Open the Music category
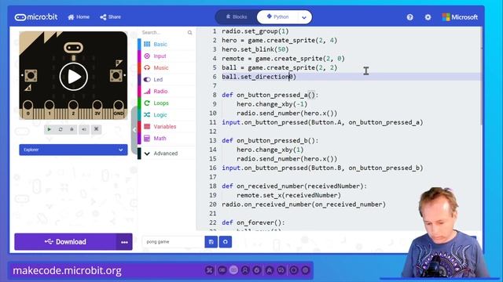 click(166, 68)
